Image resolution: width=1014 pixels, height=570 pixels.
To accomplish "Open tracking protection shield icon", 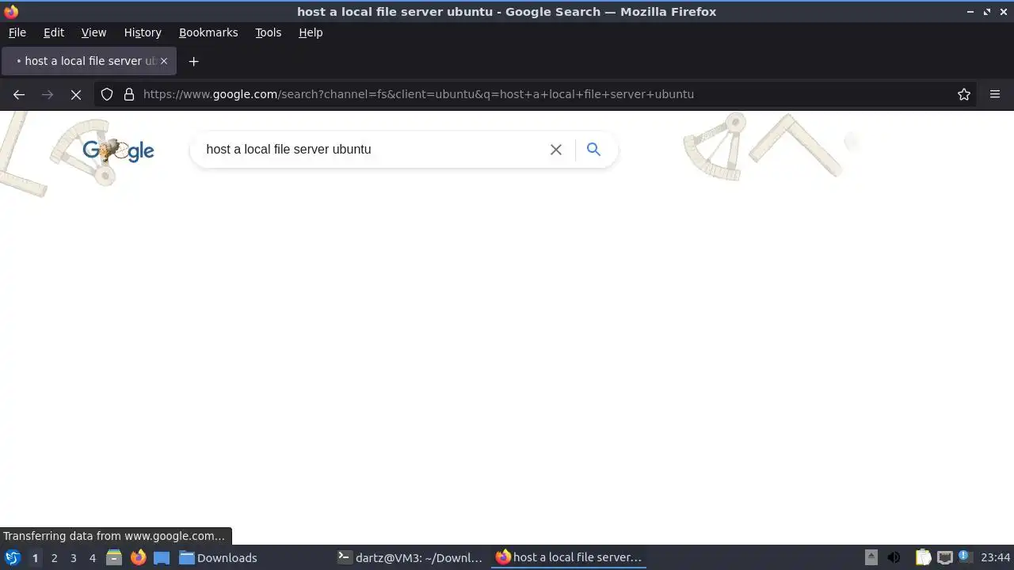I will (107, 94).
